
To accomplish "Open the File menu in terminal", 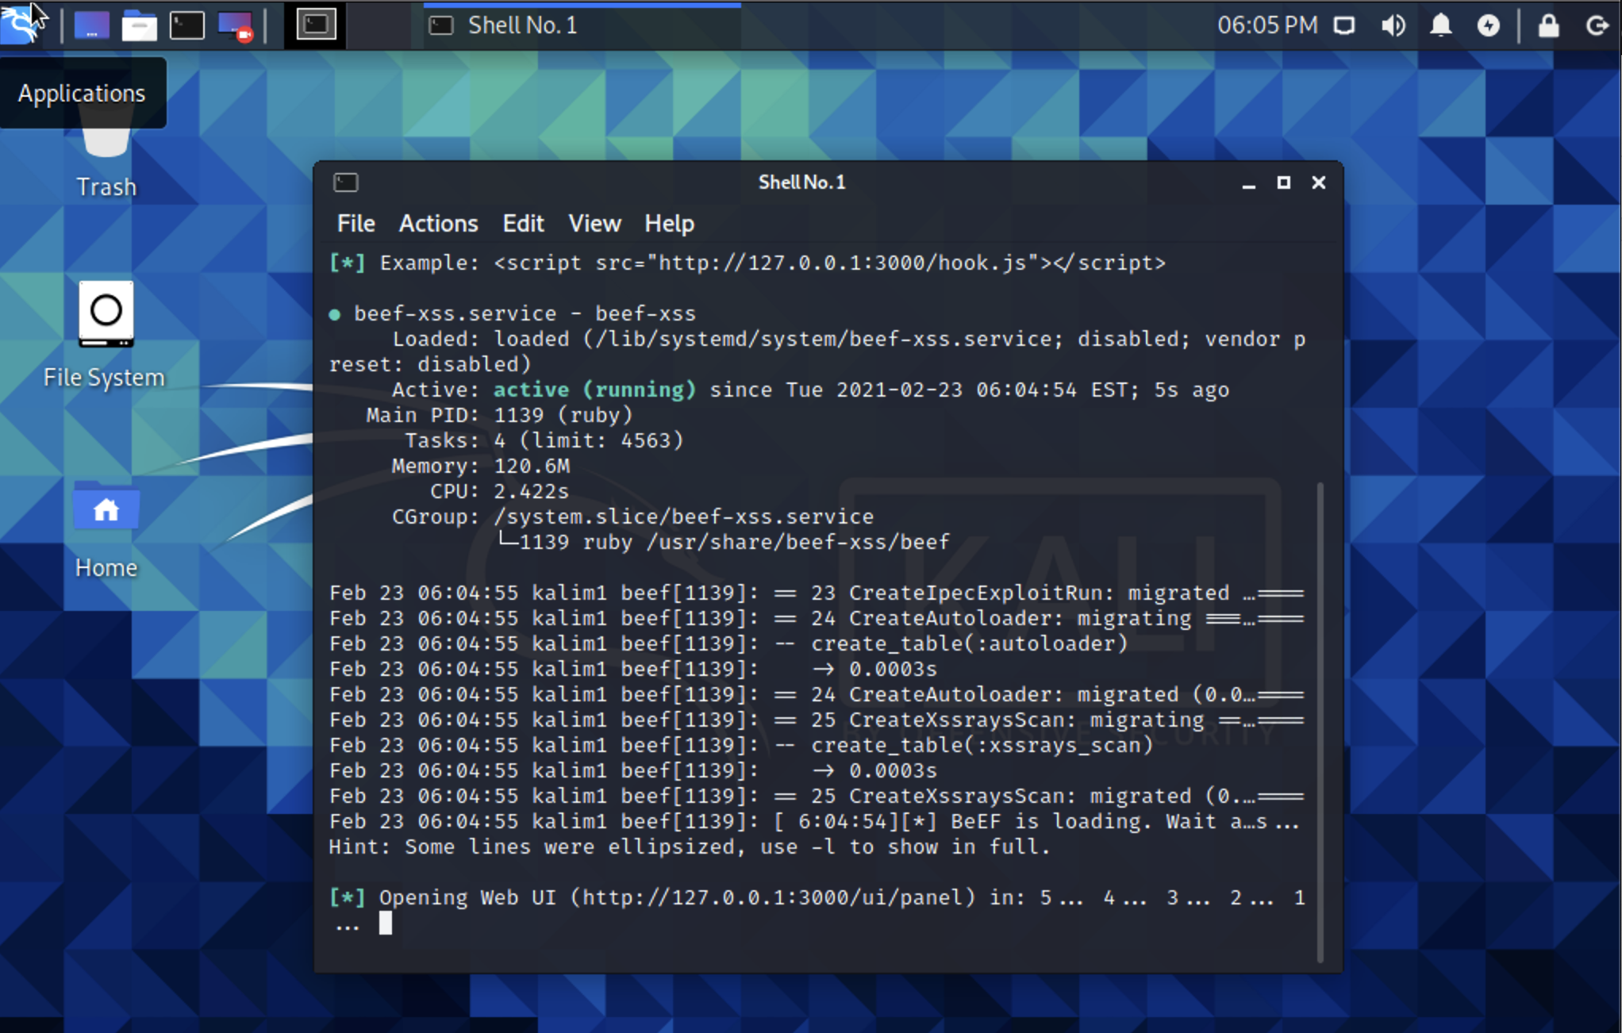I will pos(356,224).
